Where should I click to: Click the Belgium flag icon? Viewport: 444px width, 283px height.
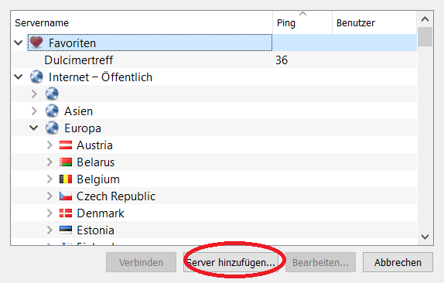[x=66, y=179]
